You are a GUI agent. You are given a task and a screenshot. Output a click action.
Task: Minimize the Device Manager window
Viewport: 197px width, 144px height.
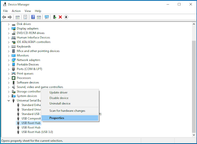168,4
